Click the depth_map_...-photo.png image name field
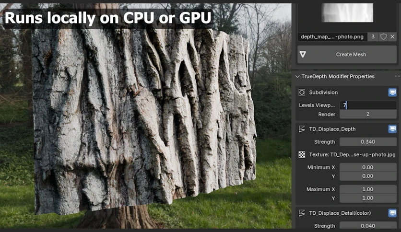This screenshot has width=401, height=232. (x=332, y=37)
